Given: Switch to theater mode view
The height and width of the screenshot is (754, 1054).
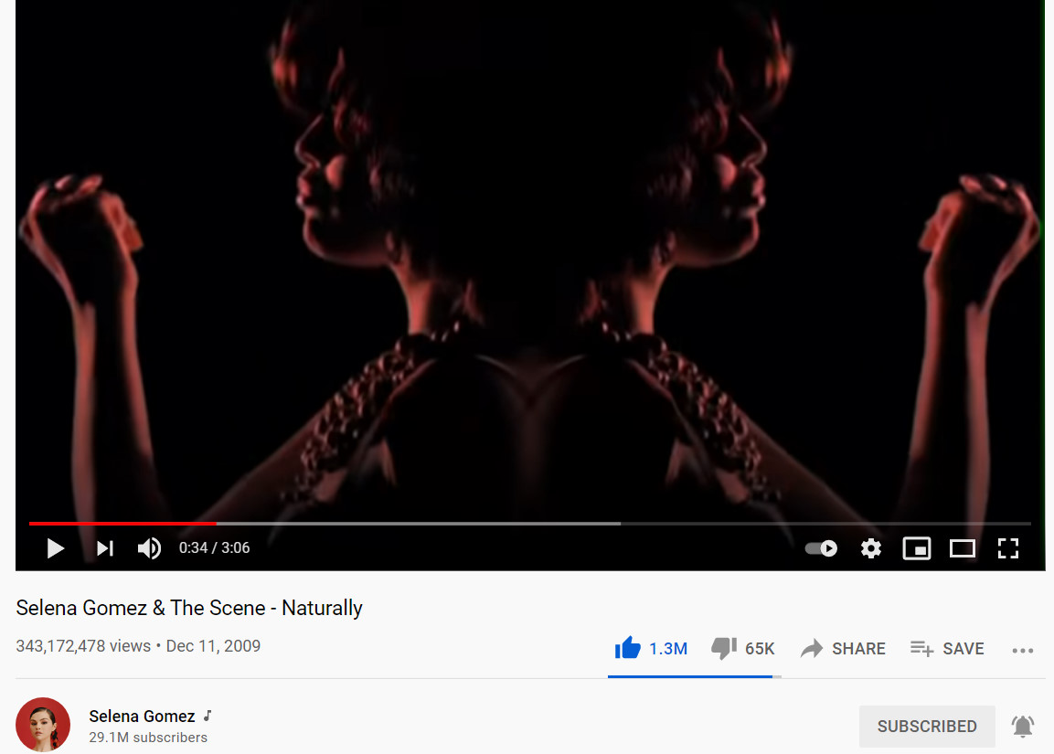Looking at the screenshot, I should [x=963, y=548].
